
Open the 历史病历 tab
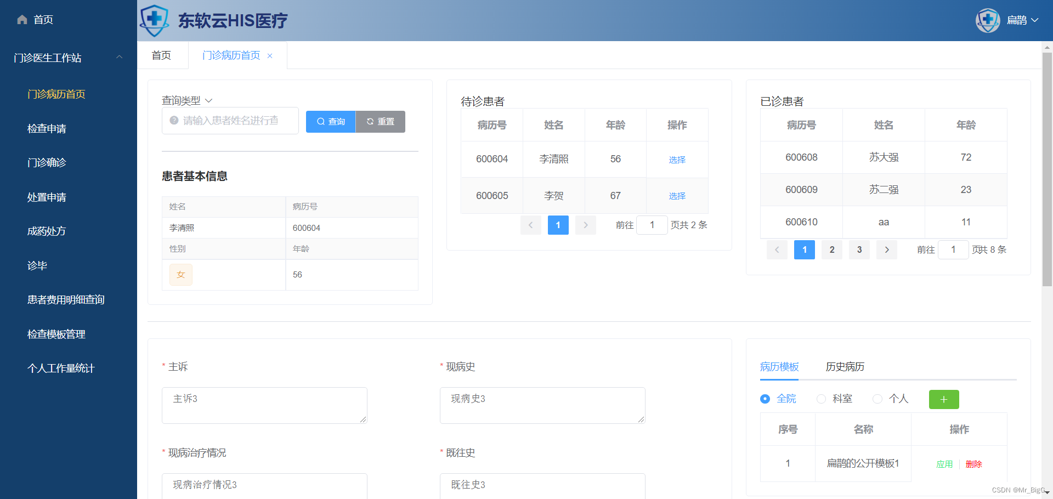click(x=845, y=367)
